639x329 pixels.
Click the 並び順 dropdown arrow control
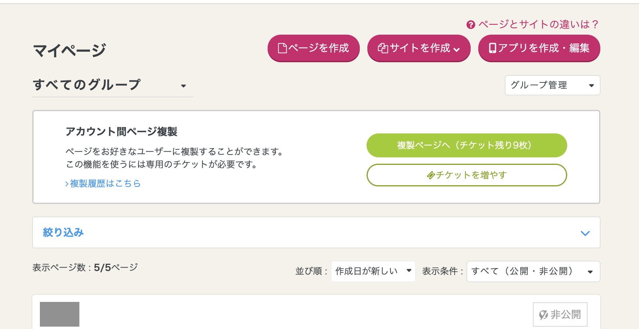click(409, 271)
